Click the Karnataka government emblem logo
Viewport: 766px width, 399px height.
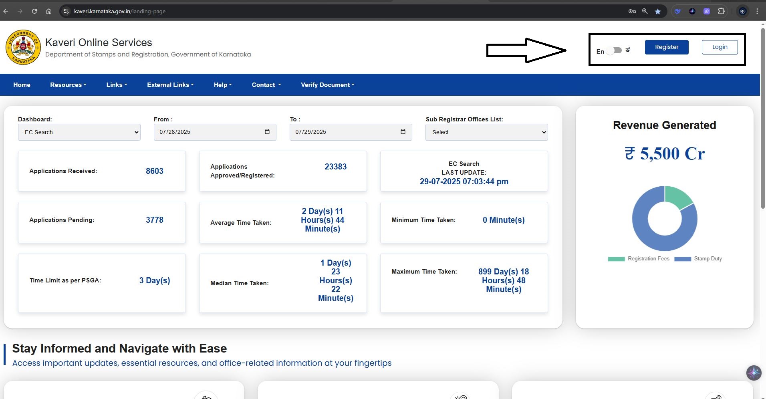[x=23, y=47]
